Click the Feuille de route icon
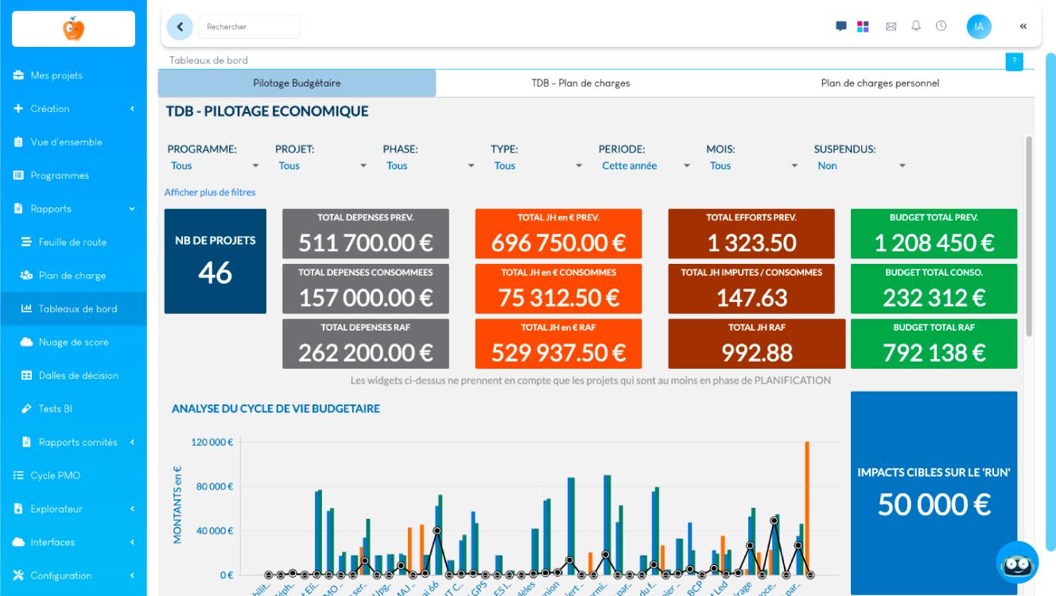Viewport: 1056px width, 596px height. tap(26, 242)
